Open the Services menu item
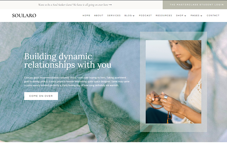The width and height of the screenshot is (227, 151). [114, 15]
